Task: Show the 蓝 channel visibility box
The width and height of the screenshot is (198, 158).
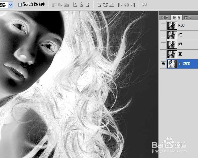Action: pyautogui.click(x=163, y=54)
